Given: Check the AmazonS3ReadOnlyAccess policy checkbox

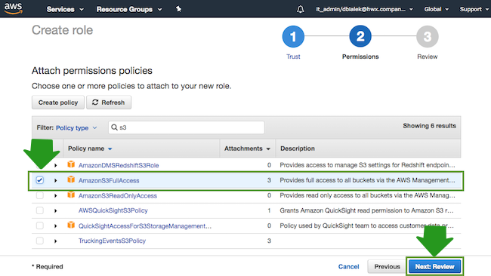Looking at the screenshot, I should point(40,195).
